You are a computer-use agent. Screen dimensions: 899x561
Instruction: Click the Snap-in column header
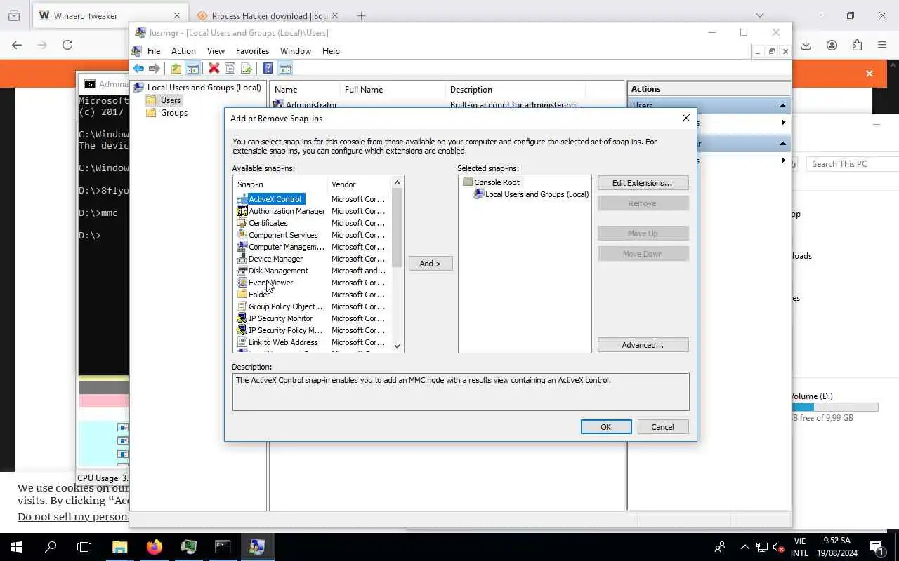coord(281,184)
